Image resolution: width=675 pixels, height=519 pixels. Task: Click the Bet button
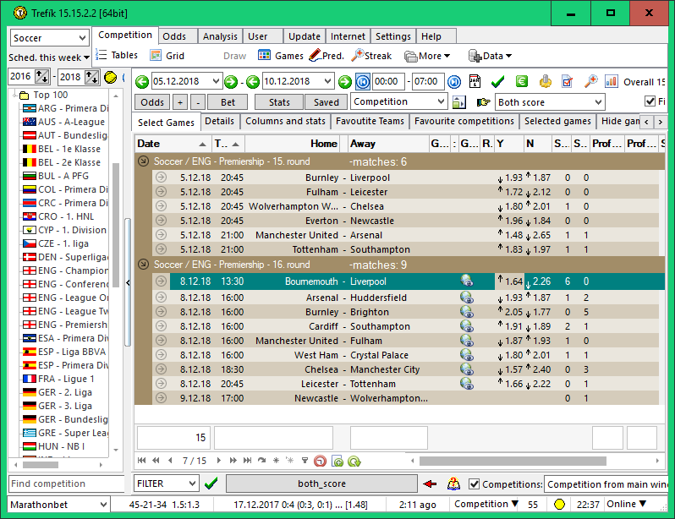pyautogui.click(x=228, y=102)
